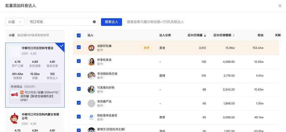Click influencer name 奇异圈严选
The image size is (286, 132).
(x=104, y=101)
